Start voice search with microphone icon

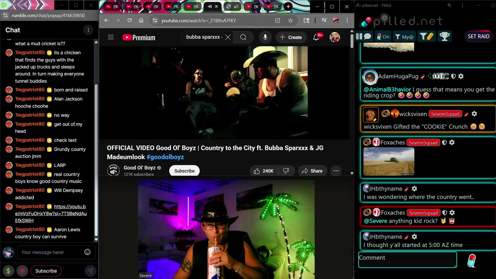(265, 37)
